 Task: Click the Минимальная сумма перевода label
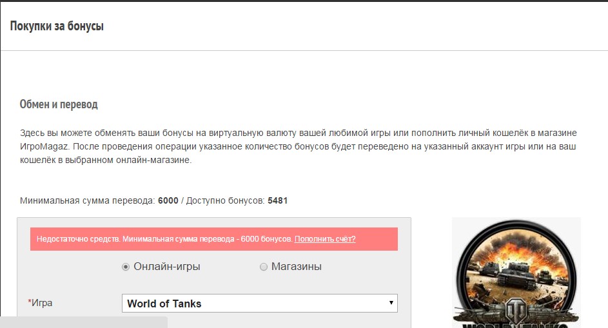point(87,200)
